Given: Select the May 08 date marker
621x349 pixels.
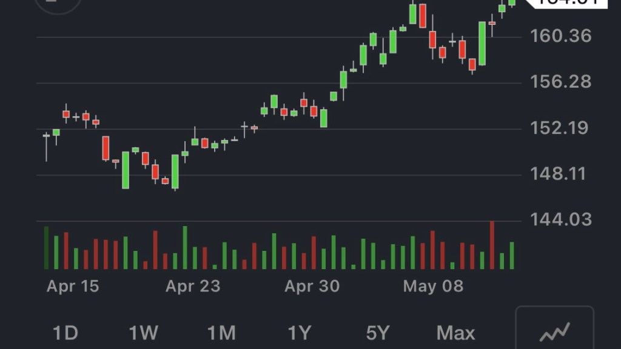Looking at the screenshot, I should point(433,286).
